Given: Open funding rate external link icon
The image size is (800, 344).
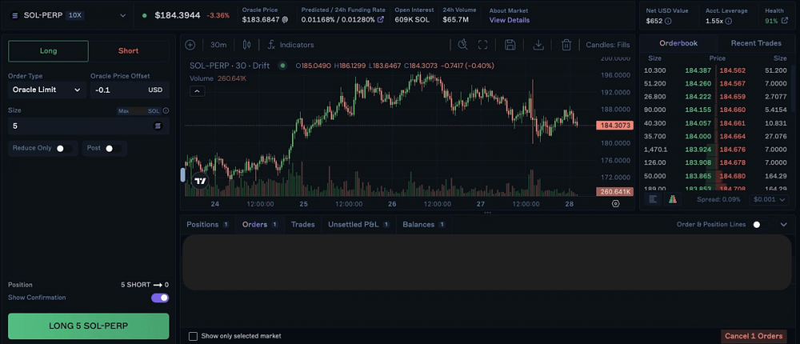Looking at the screenshot, I should (381, 20).
